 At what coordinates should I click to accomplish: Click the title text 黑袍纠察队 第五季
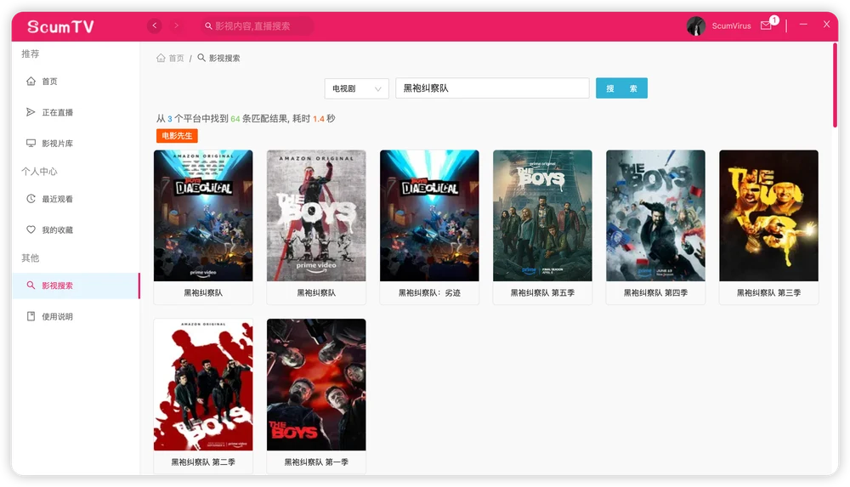[542, 293]
